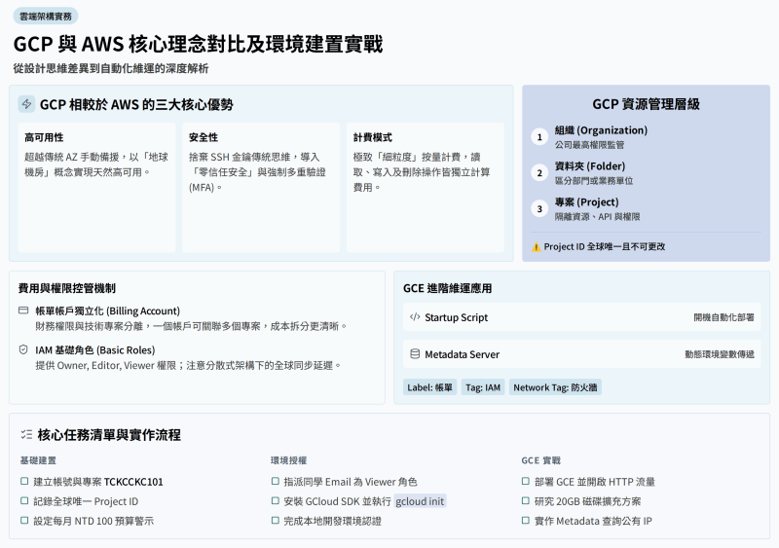This screenshot has height=548, width=779.
Task: Click the credit card icon for Billing Account
Action: tap(23, 311)
